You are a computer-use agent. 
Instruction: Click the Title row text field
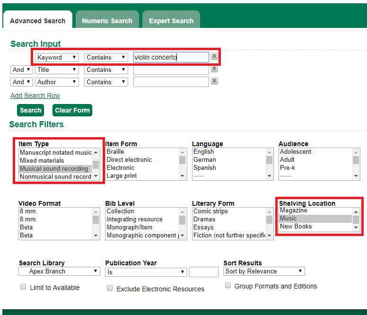(171, 70)
